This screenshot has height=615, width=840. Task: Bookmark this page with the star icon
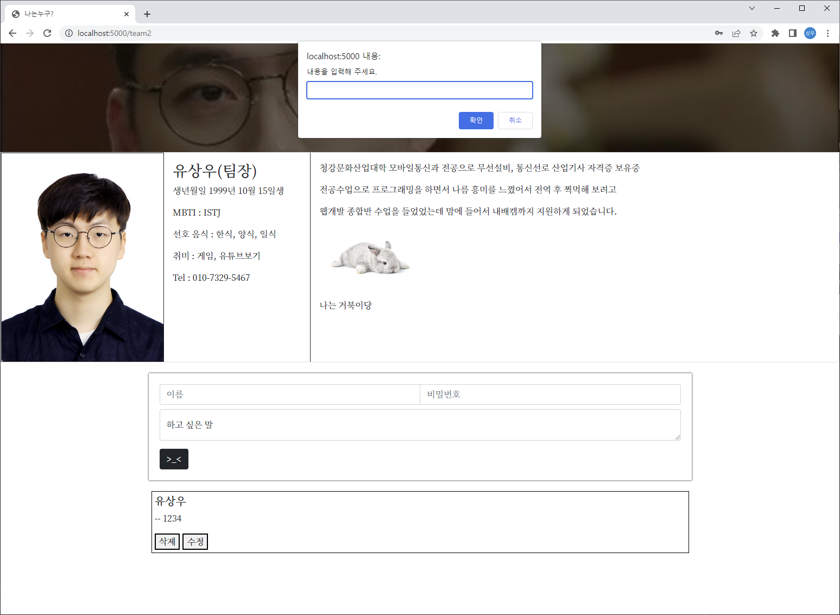click(x=754, y=33)
